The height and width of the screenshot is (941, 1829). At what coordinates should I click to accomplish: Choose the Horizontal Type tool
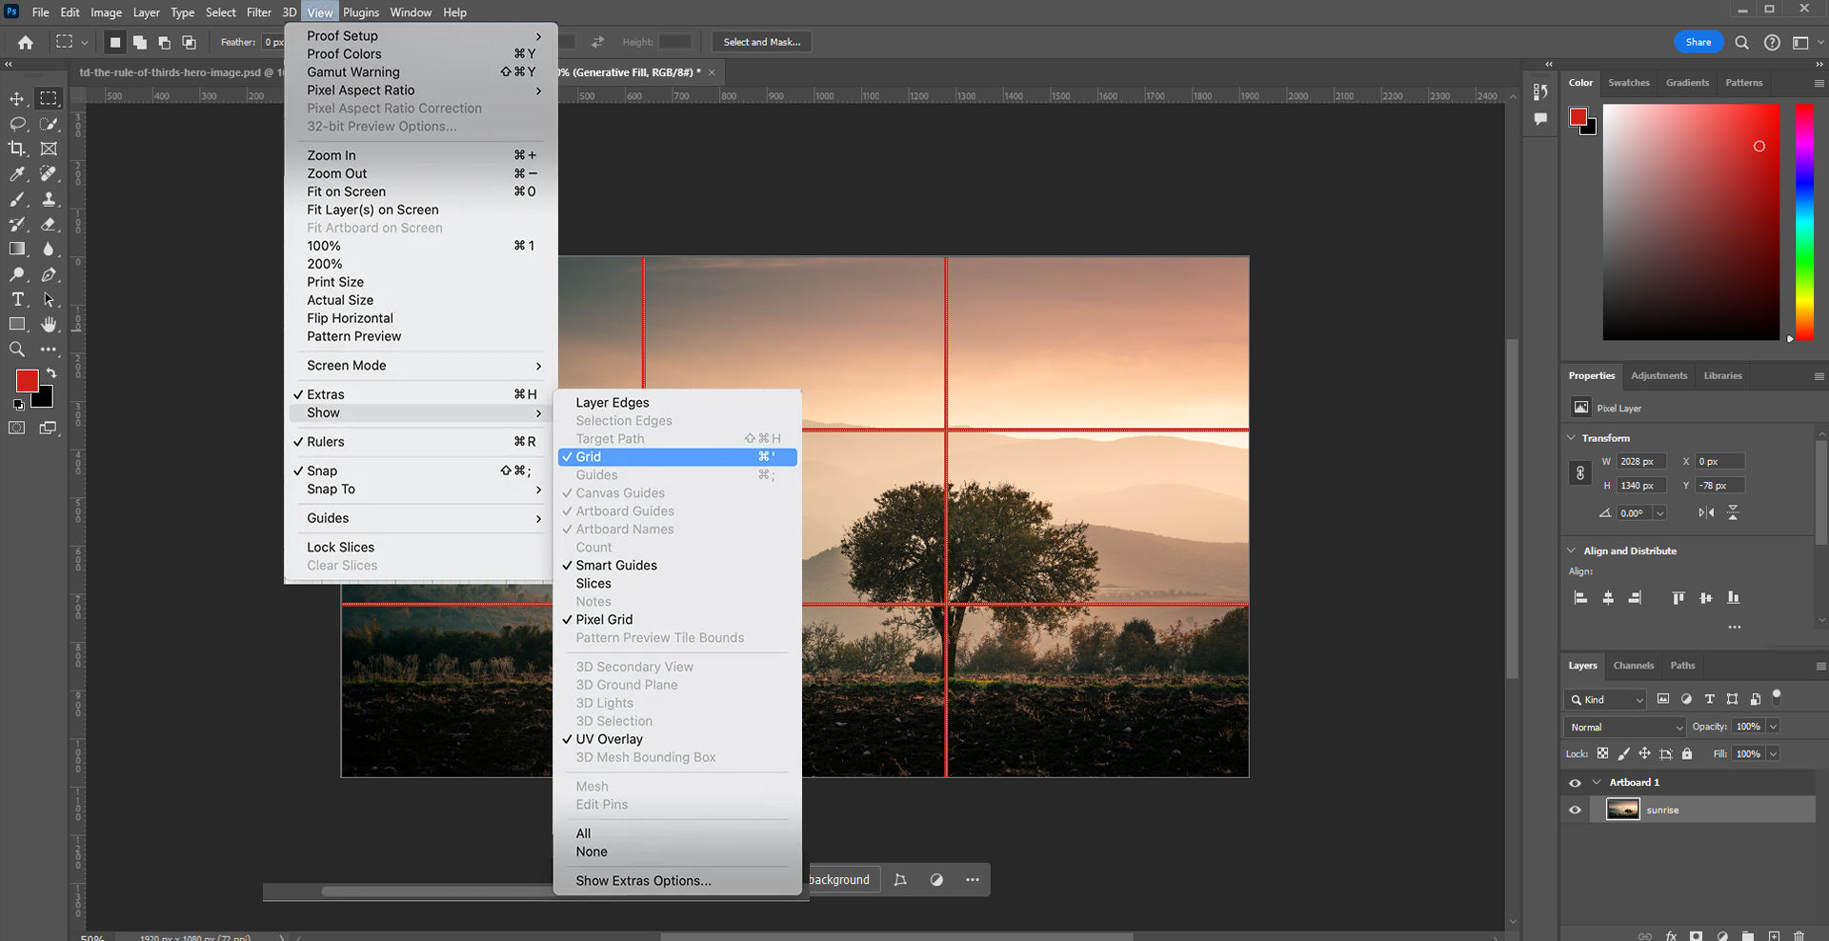[x=16, y=298]
